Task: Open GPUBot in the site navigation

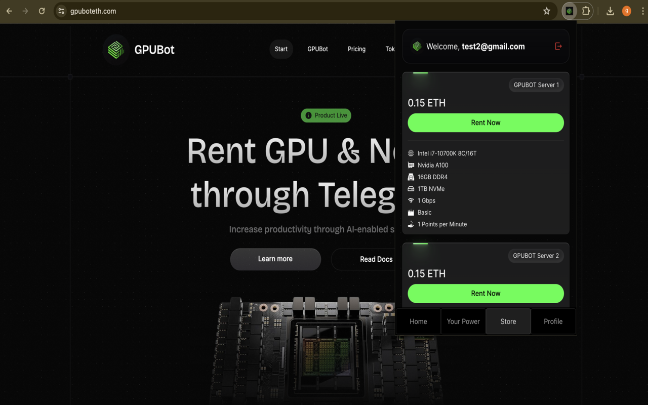Action: [x=317, y=49]
